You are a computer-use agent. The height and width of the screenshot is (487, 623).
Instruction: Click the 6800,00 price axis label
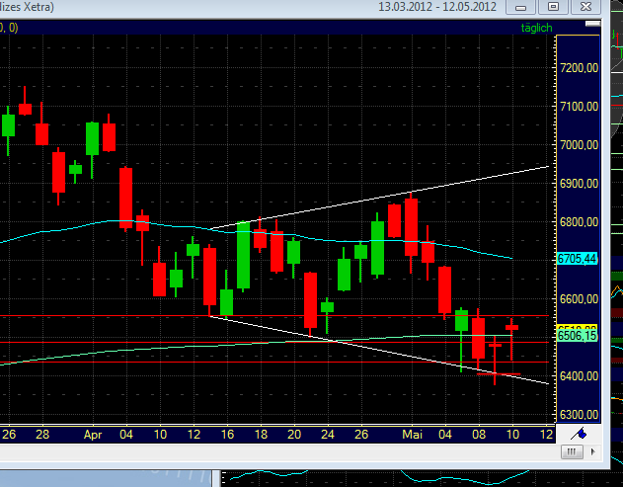click(x=579, y=222)
